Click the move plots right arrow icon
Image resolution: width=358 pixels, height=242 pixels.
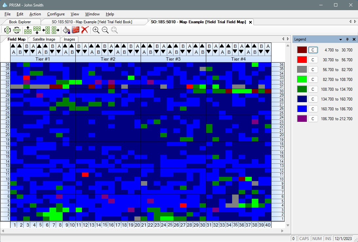click(55, 30)
